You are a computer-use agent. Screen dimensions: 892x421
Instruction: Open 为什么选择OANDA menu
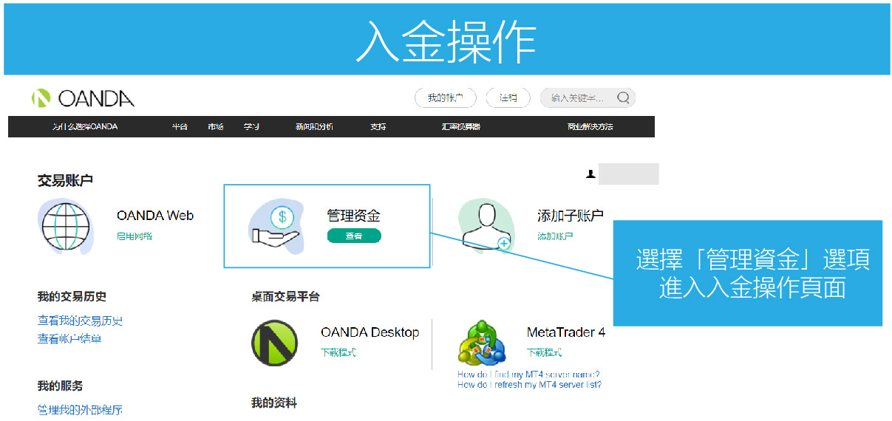tap(86, 127)
